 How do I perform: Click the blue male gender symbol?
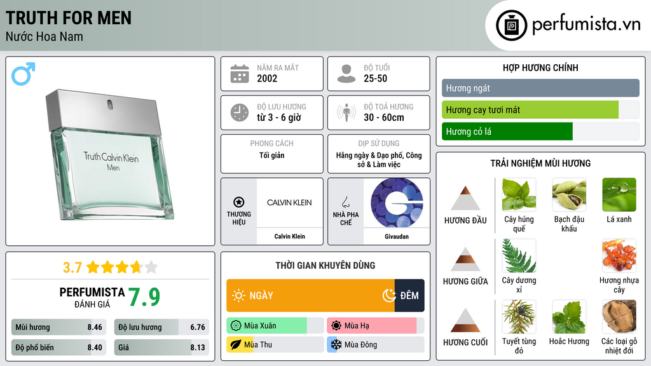coord(24,74)
